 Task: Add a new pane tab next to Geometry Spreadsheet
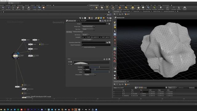[x=128, y=81]
